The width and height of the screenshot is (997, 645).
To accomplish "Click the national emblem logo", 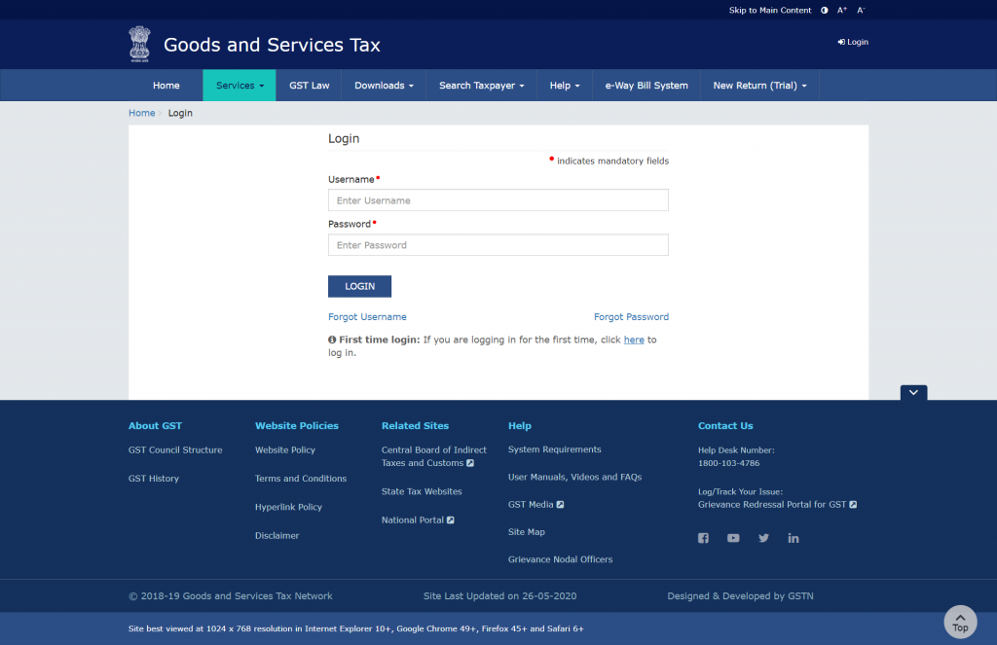I will coord(139,44).
